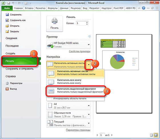Open Справка in the sidebar
160x139 pixels.
pos(11,76)
